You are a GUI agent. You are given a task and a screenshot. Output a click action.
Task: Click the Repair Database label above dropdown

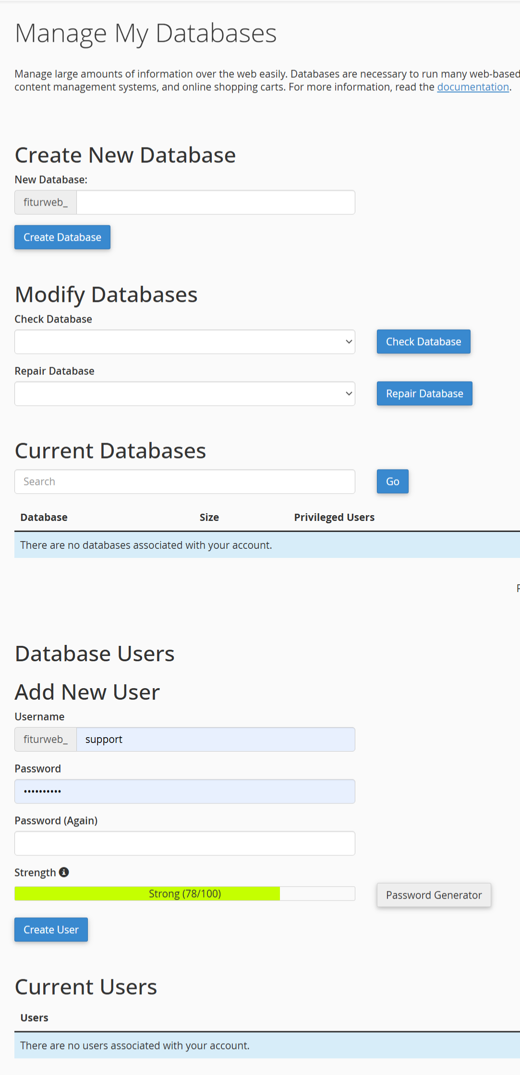[54, 371]
